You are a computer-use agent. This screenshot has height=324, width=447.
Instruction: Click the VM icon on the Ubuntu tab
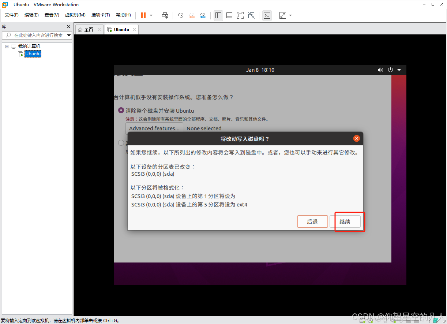point(110,30)
